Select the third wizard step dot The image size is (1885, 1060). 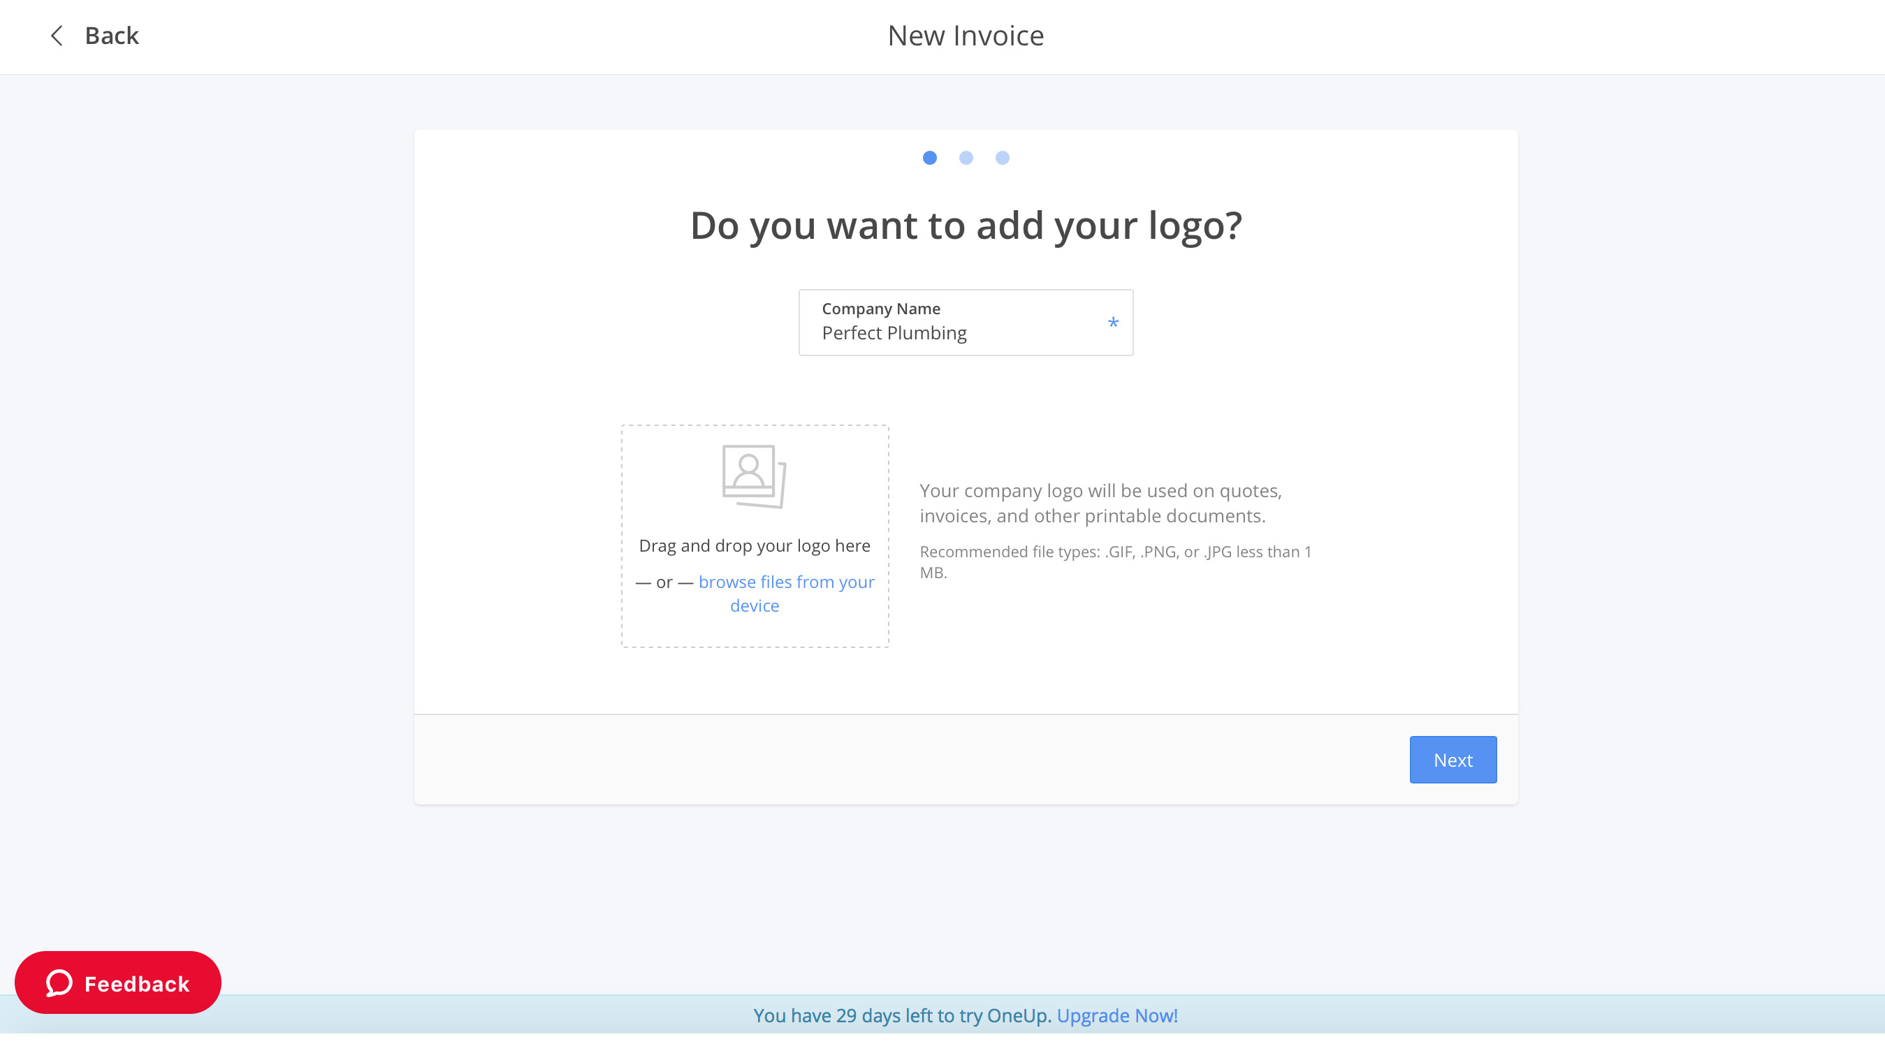click(1003, 157)
